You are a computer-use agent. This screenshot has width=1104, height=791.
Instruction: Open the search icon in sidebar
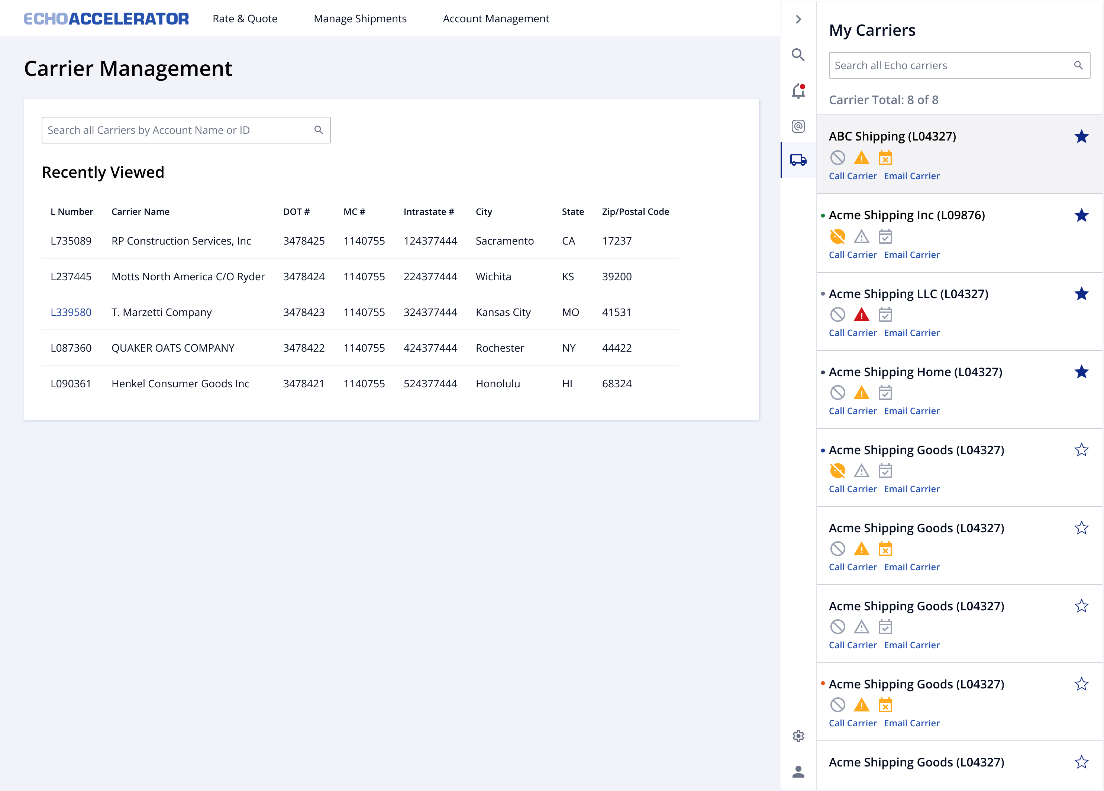798,55
